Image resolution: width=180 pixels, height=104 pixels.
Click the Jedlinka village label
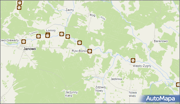point(116,79)
